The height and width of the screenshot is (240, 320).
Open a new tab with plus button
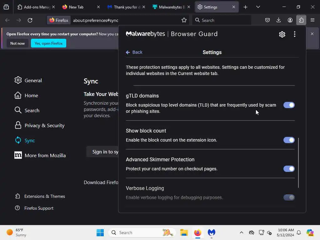point(245,7)
